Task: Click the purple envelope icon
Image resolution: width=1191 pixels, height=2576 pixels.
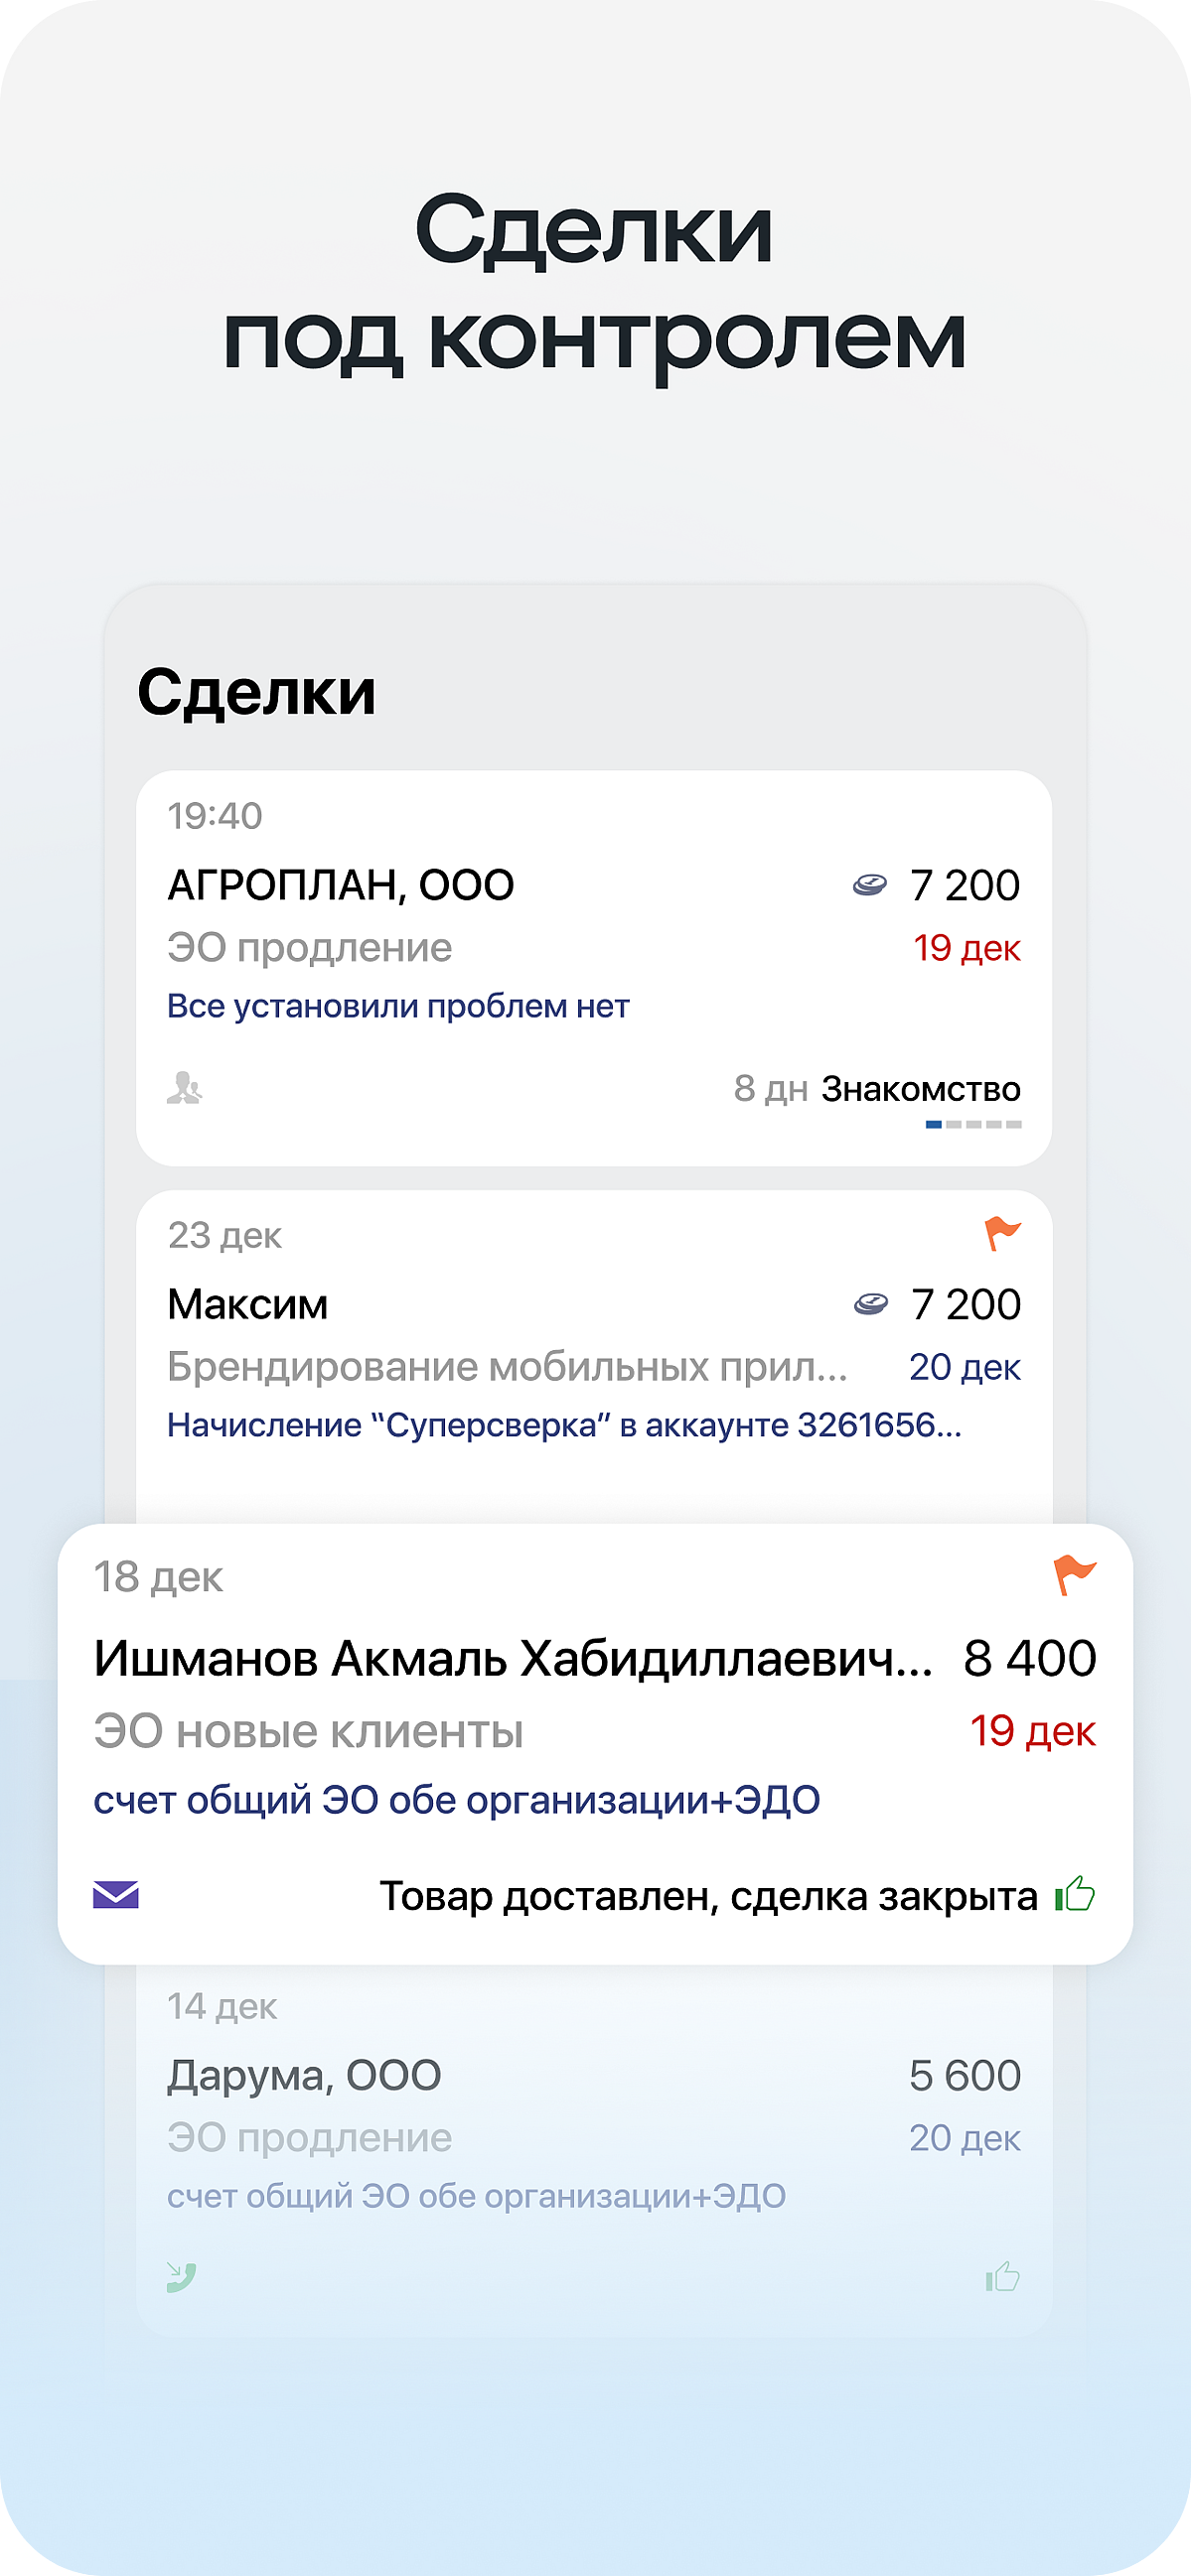Action: click(116, 1895)
